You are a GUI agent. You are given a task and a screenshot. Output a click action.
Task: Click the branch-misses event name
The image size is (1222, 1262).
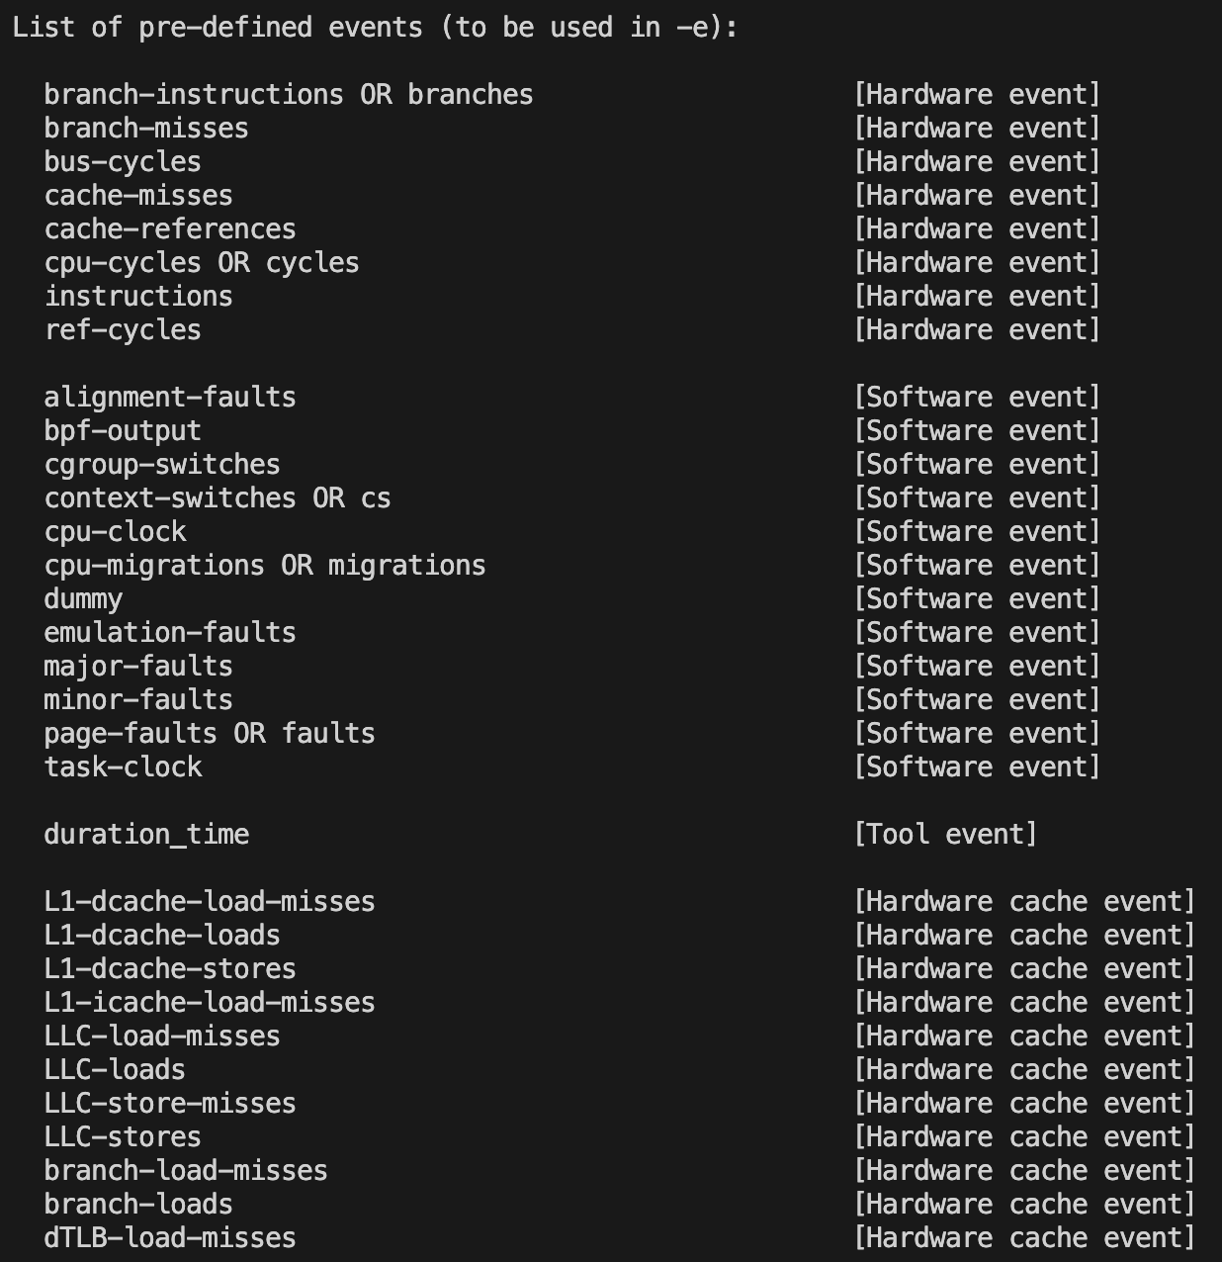[145, 129]
